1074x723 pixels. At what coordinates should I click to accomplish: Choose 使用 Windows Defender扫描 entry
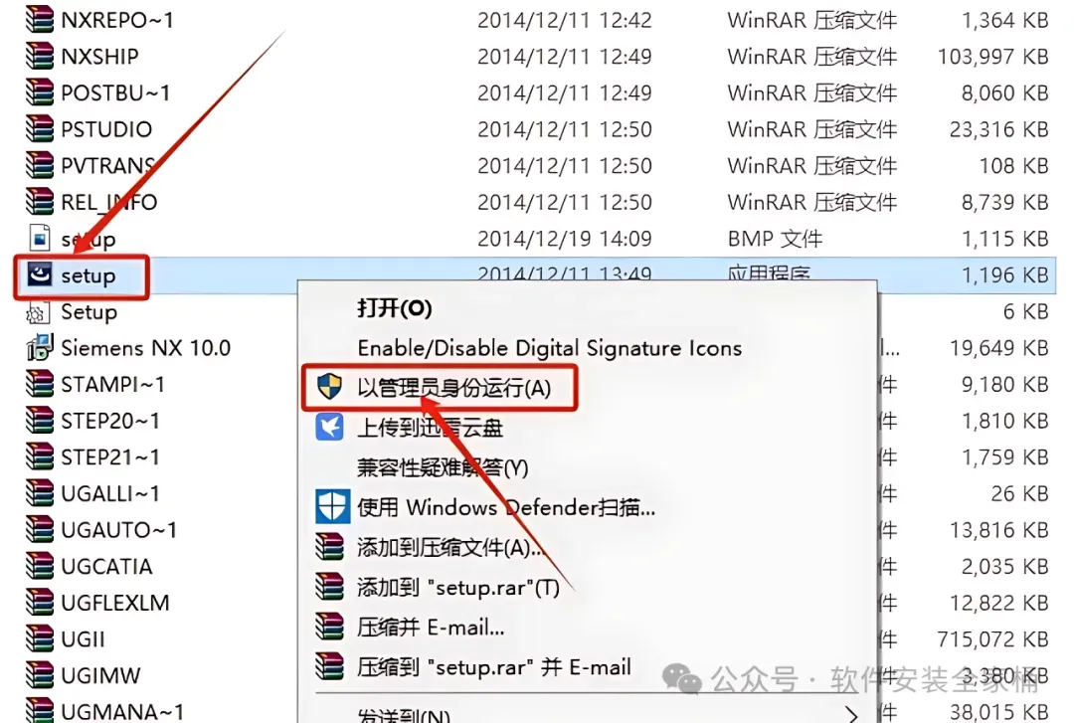[506, 508]
